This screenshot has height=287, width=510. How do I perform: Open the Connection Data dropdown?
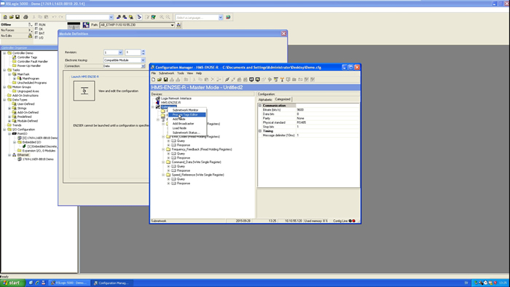[x=143, y=66]
